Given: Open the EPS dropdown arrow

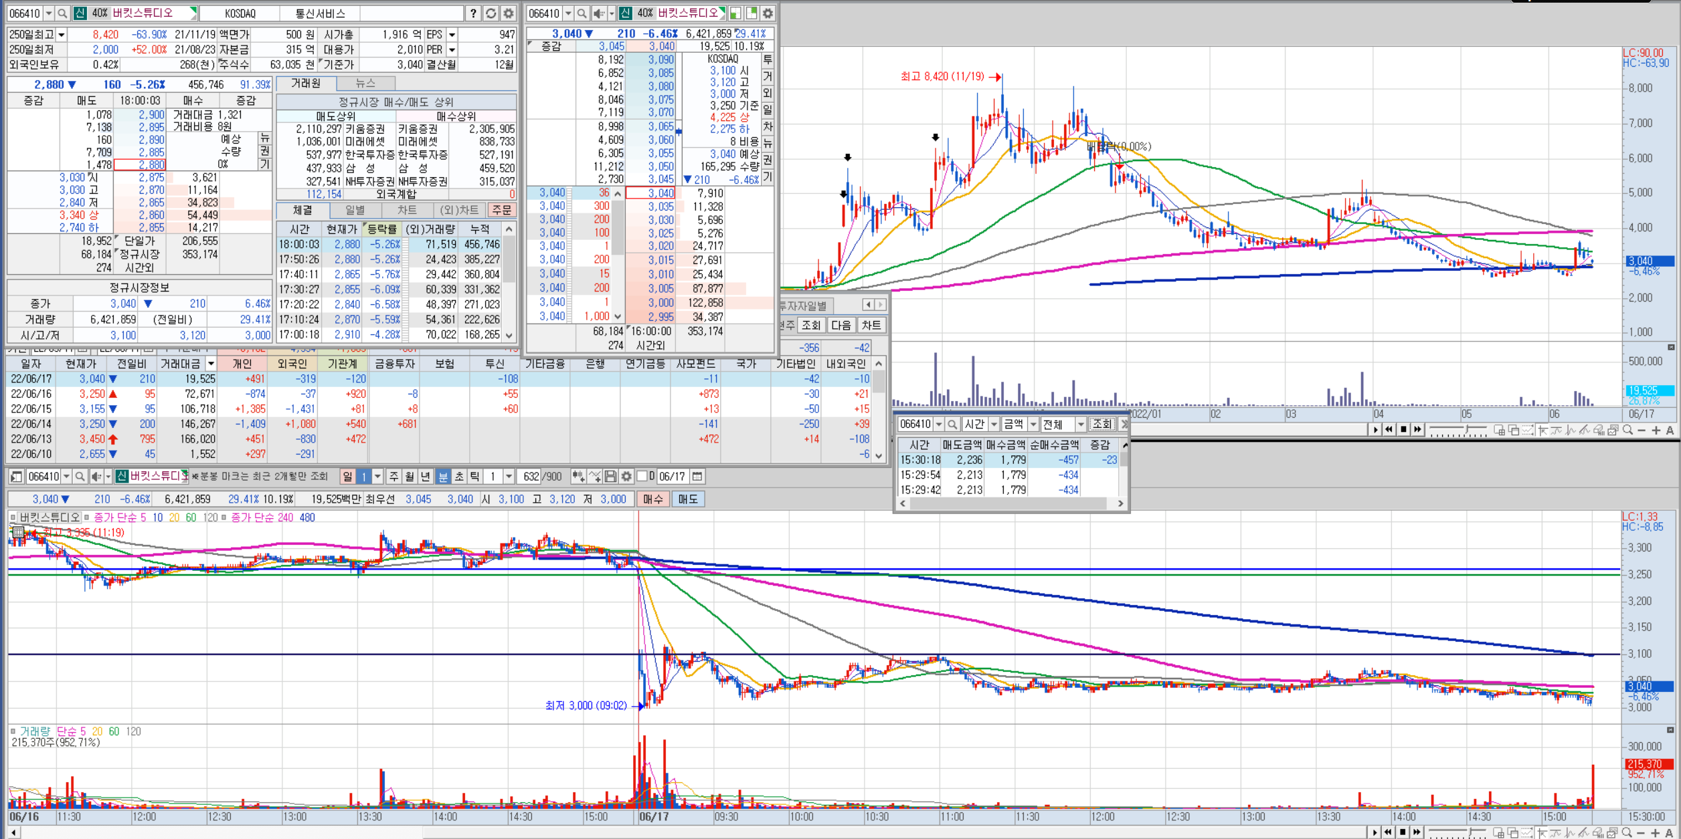Looking at the screenshot, I should coord(452,34).
